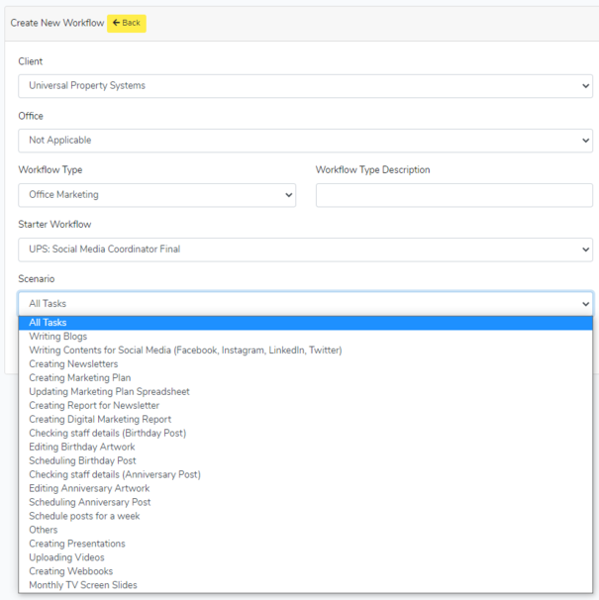Image resolution: width=599 pixels, height=600 pixels.
Task: Click the yellow Back button
Action: 127,23
